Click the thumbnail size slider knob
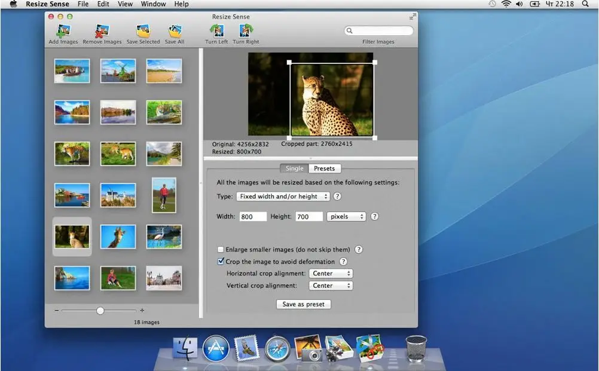599x371 pixels. click(100, 311)
